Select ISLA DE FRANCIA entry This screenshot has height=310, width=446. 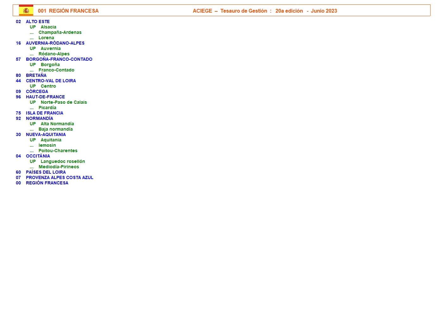pos(44,113)
